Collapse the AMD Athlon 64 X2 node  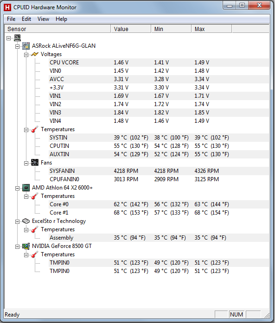18,188
